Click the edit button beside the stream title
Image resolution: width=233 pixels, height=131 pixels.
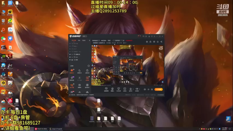tap(109, 40)
